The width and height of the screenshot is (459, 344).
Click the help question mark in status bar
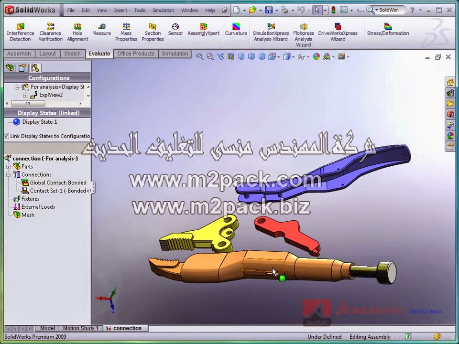[x=408, y=336]
